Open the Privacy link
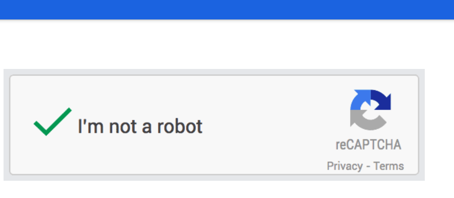This screenshot has width=454, height=198. (344, 166)
